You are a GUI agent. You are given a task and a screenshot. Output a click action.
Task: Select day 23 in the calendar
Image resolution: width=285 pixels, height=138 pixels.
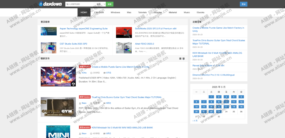click(x=219, y=111)
